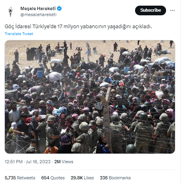
Task: View the 5,735 Retweets list
Action: [x=20, y=178]
